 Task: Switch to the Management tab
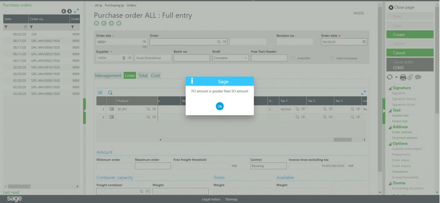coord(108,75)
